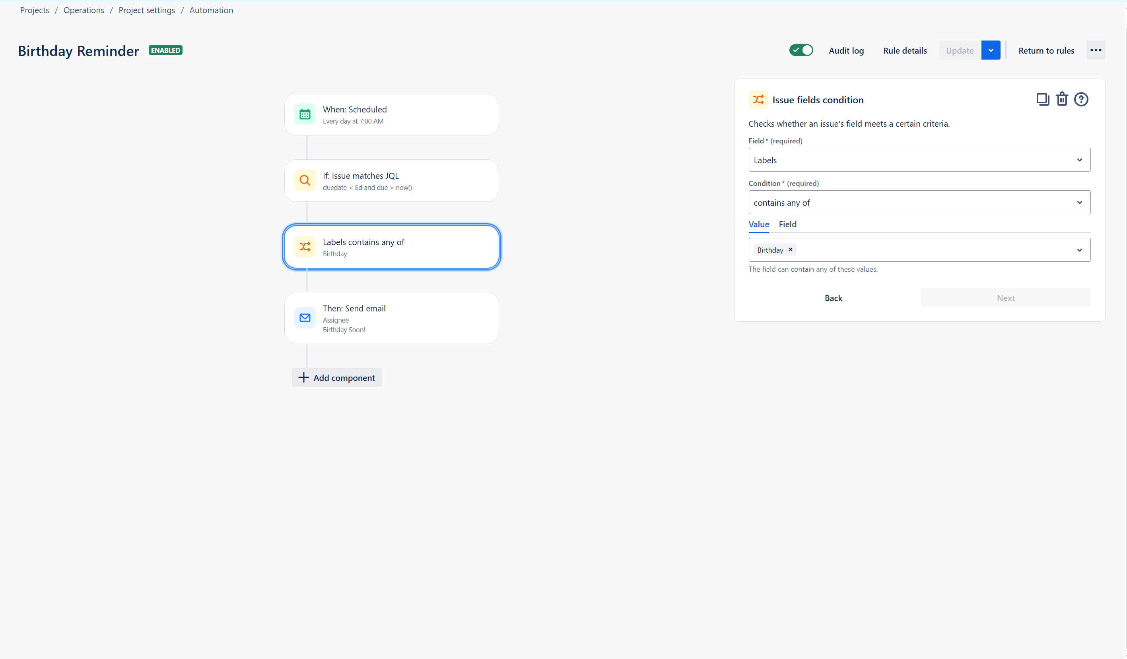Click the JQL magnifier search icon
Viewport: 1127px width, 659px height.
[305, 180]
